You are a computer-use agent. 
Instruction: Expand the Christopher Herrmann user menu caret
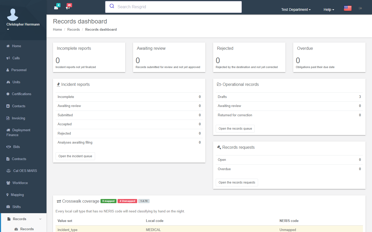tap(8, 29)
